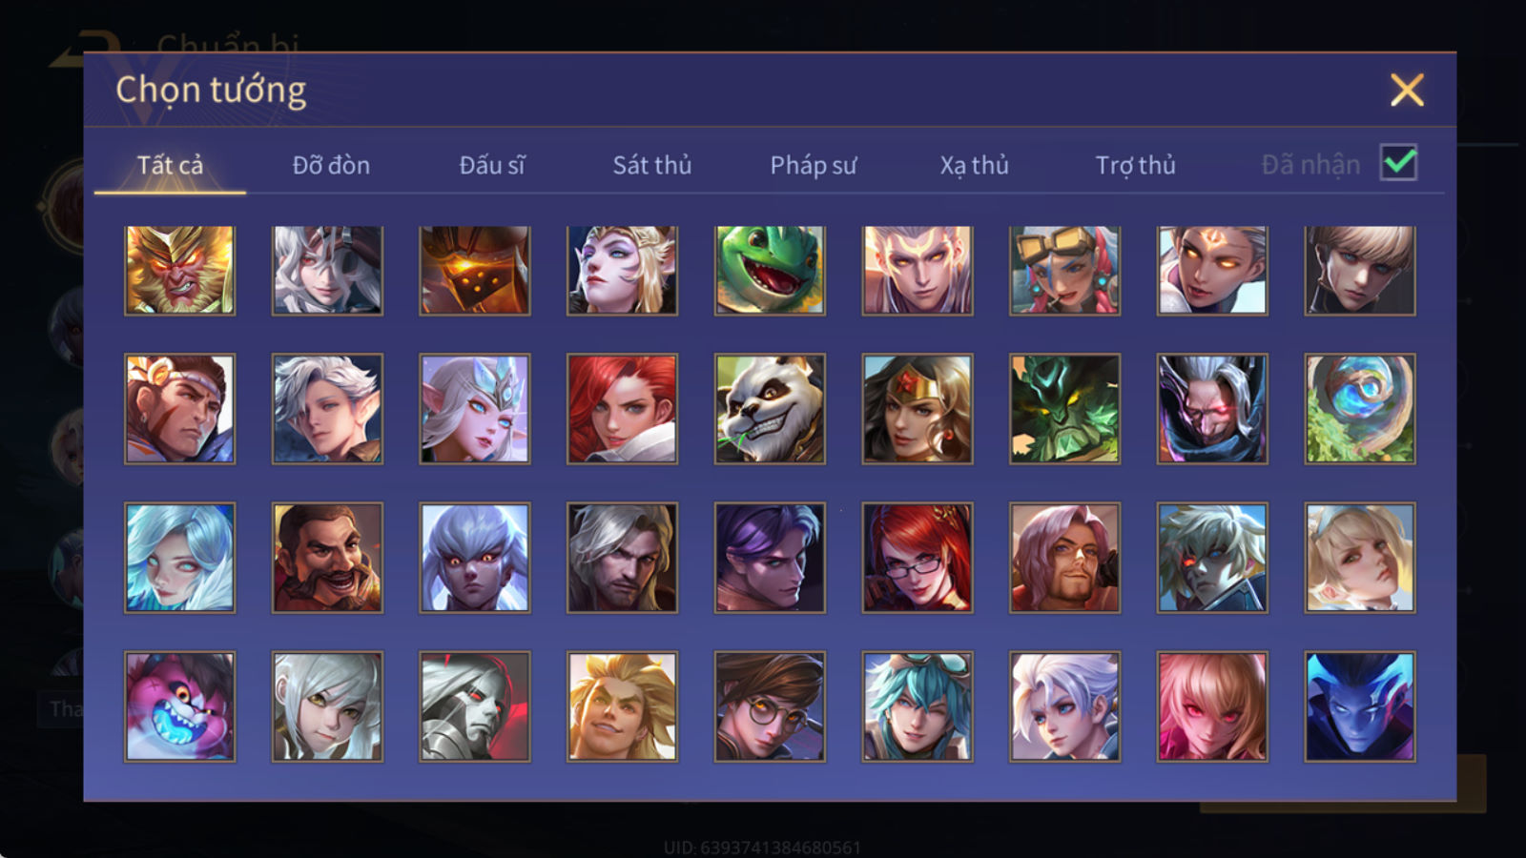This screenshot has width=1526, height=858.
Task: Select the golden monkey king hero portrait
Action: [x=179, y=271]
